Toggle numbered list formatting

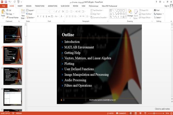pos(72,11)
